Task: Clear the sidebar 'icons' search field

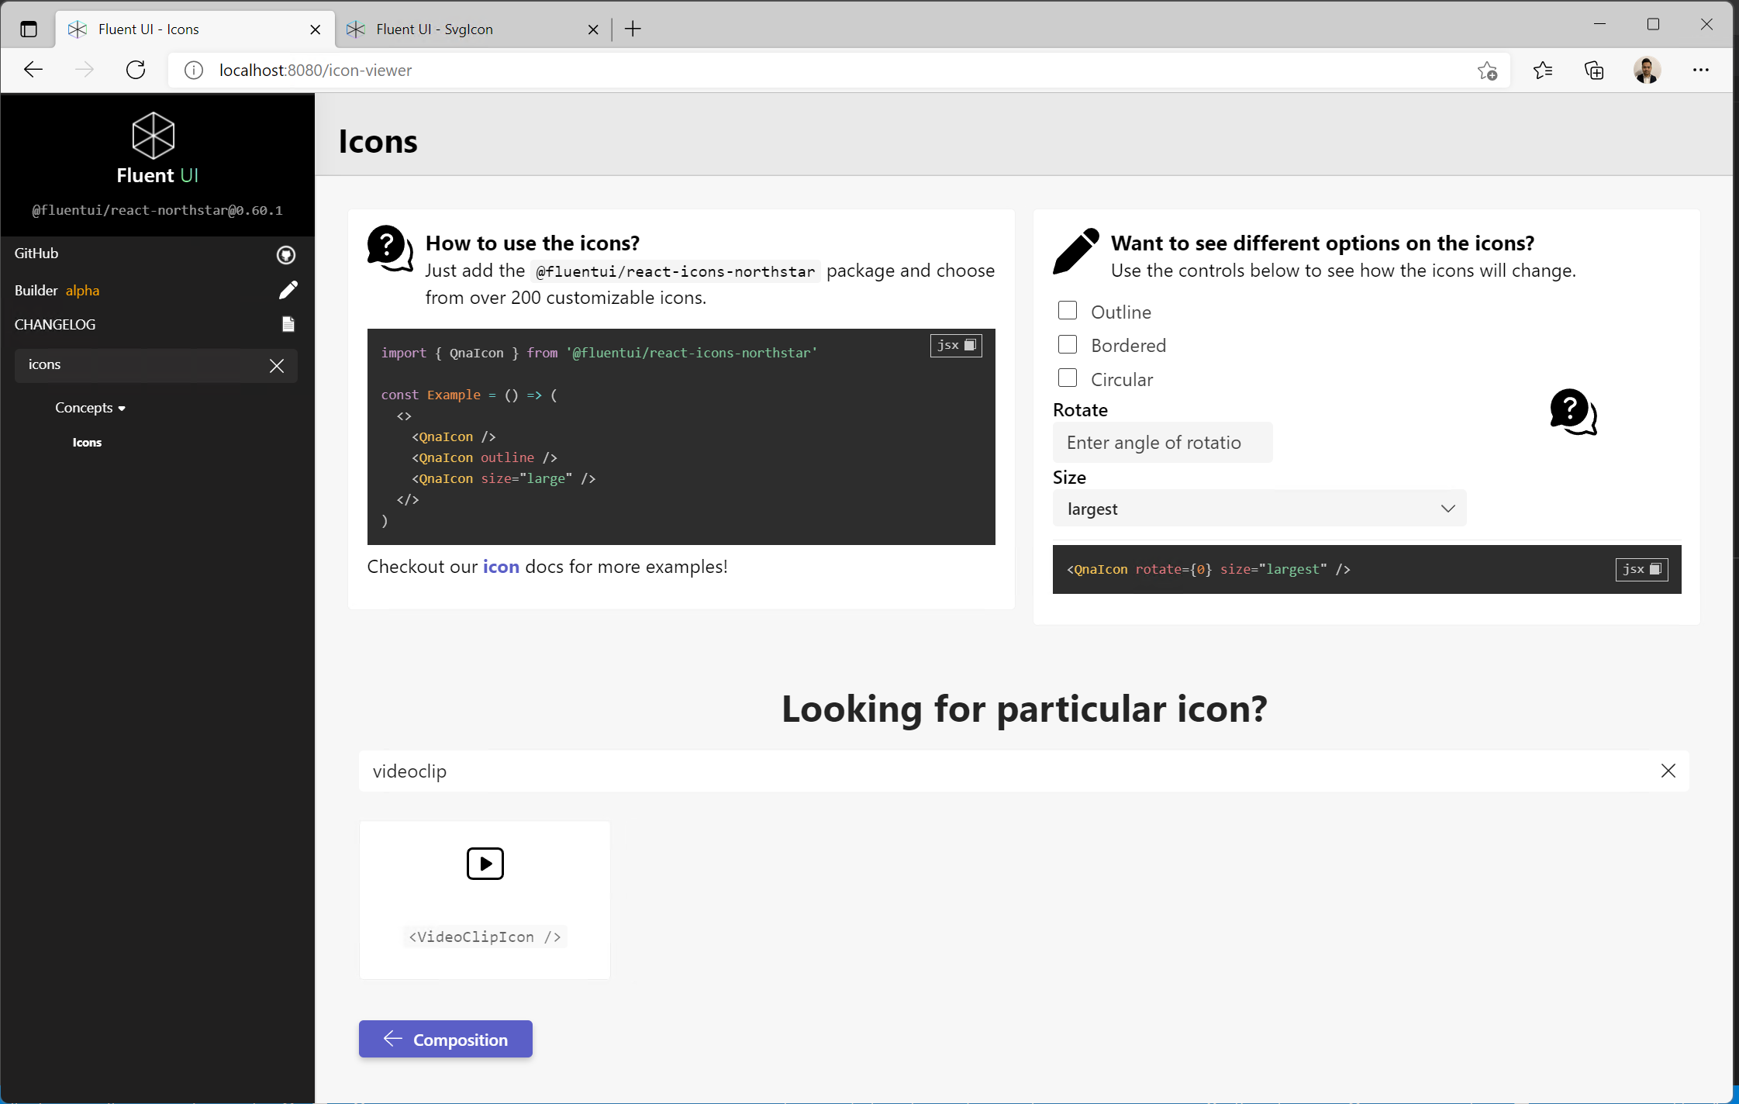Action: click(x=277, y=366)
